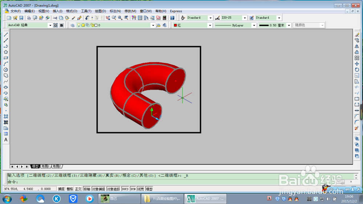This screenshot has width=363, height=204.
Task: Open the 红 color control dropdown
Action: pos(210,25)
